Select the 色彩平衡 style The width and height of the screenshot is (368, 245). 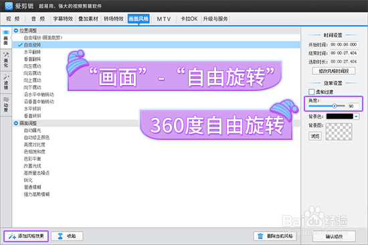pyautogui.click(x=32, y=159)
